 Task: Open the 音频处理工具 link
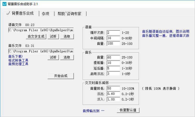point(18,64)
